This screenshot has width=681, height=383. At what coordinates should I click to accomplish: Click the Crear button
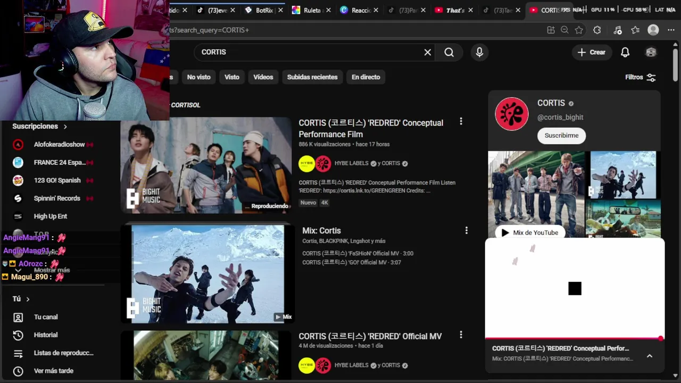(592, 52)
